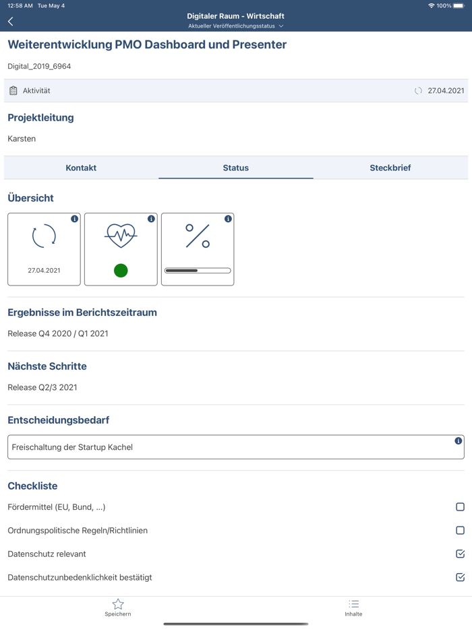Open info for the health status tile
The image size is (472, 629).
[x=151, y=218]
